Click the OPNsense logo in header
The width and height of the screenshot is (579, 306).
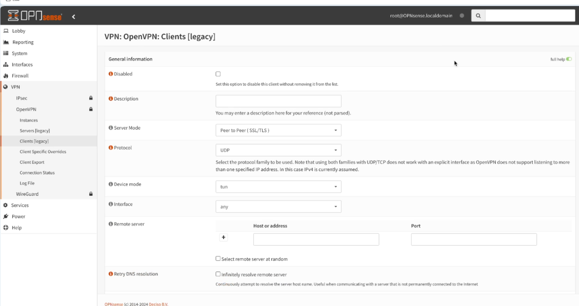tap(35, 16)
